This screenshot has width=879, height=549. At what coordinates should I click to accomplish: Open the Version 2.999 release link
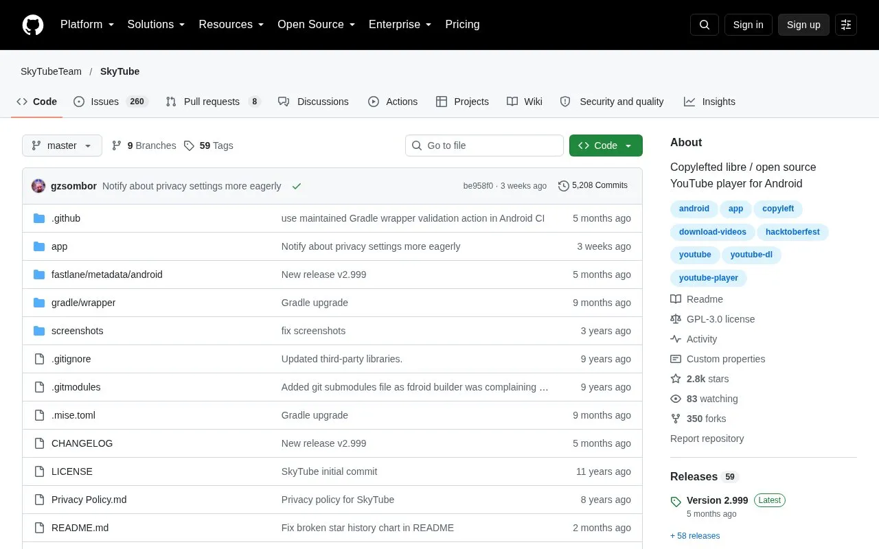[717, 500]
